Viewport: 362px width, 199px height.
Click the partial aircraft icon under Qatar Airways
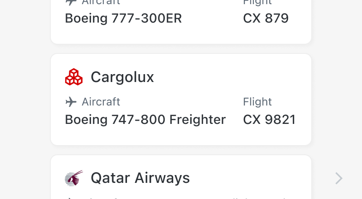click(x=70, y=198)
